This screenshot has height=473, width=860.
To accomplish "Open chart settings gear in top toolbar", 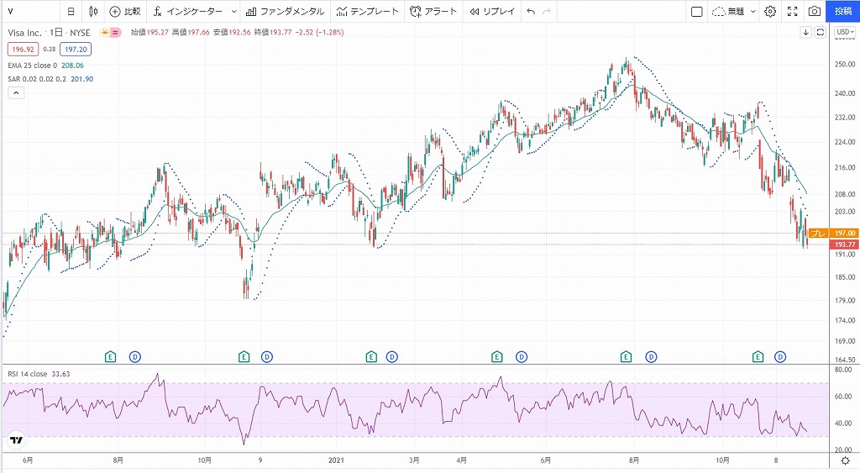I will [x=770, y=12].
